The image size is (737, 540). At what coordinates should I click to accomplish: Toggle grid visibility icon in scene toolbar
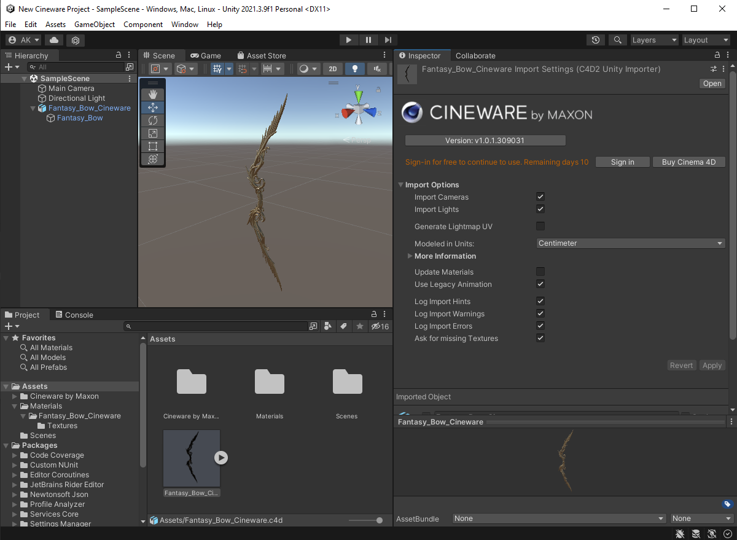(x=217, y=69)
